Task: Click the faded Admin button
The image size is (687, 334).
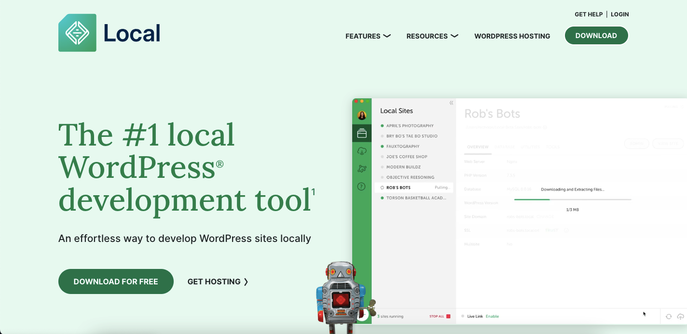Action: point(636,144)
